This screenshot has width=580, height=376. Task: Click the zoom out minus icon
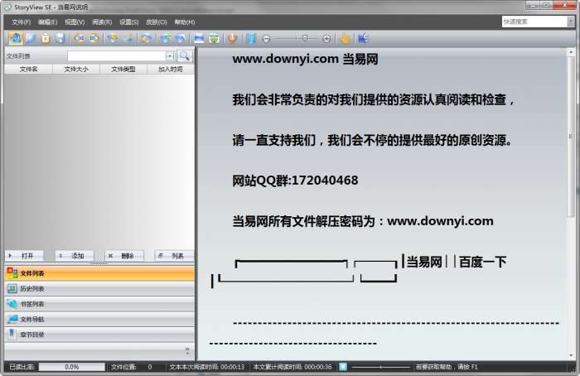click(x=266, y=38)
